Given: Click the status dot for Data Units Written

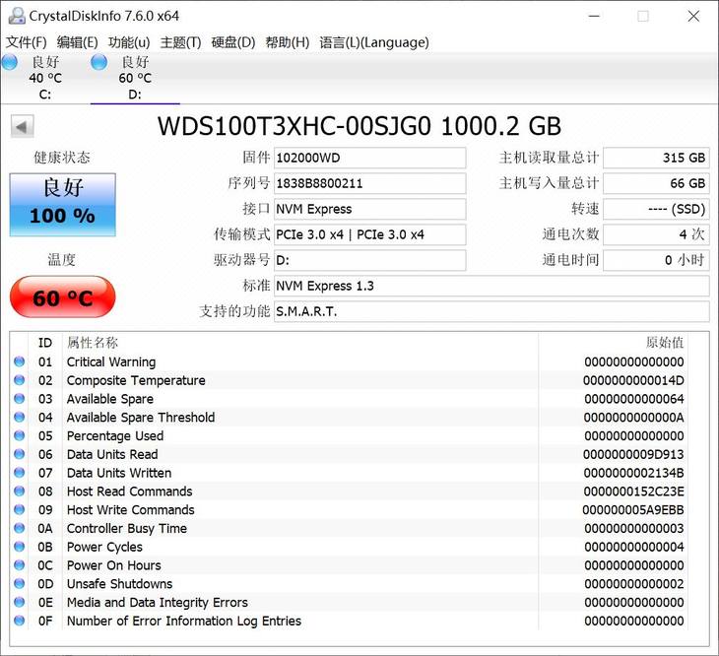Looking at the screenshot, I should tap(20, 473).
